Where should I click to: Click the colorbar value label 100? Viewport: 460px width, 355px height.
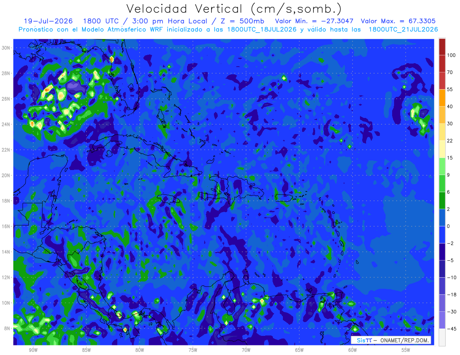tap(451, 55)
